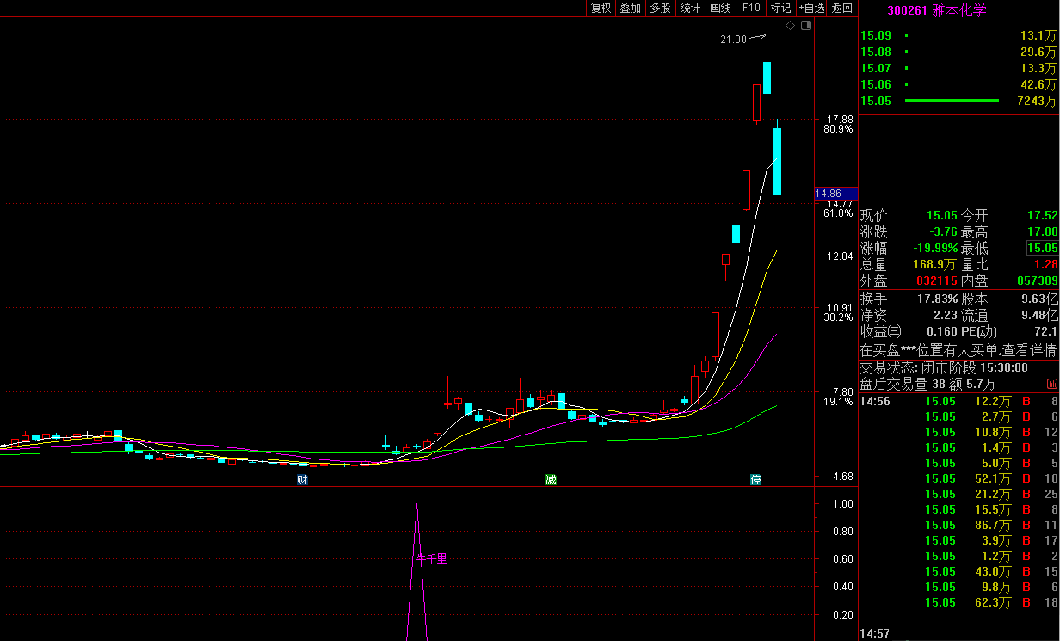Click the 今开 value 17.52
The width and height of the screenshot is (1060, 641).
coord(1041,215)
